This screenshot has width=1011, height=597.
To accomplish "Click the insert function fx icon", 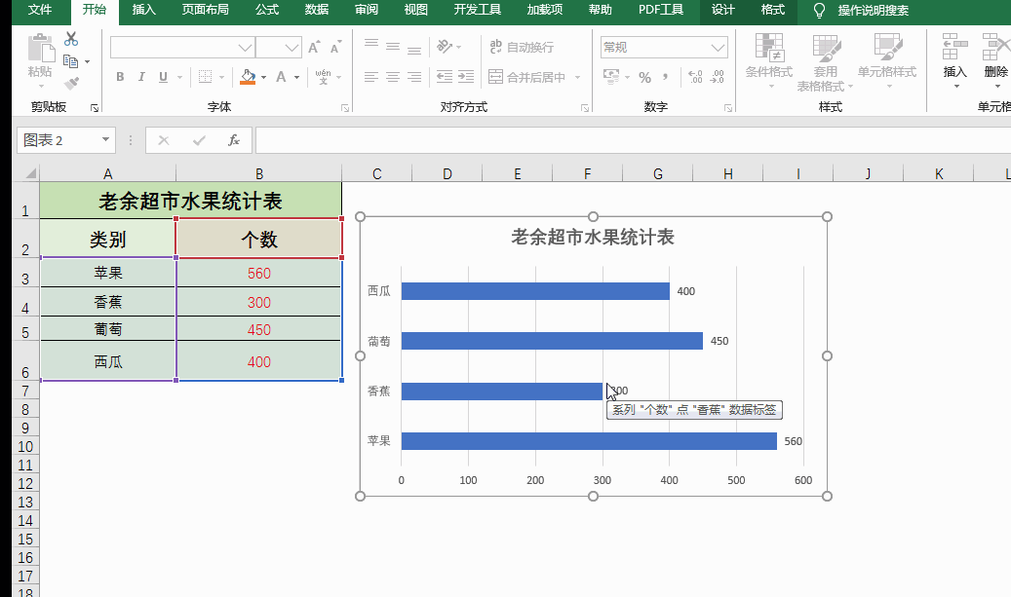I will point(234,139).
